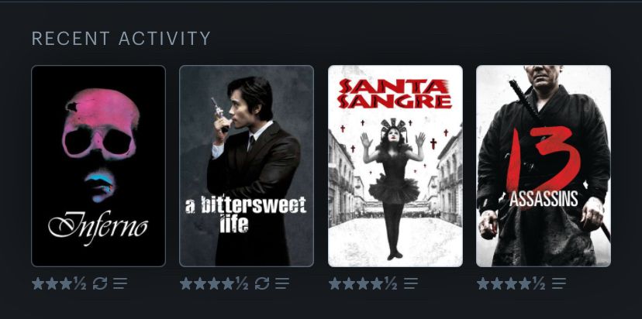Select the Santa Sangre poster
The width and height of the screenshot is (642, 319).
[395, 166]
